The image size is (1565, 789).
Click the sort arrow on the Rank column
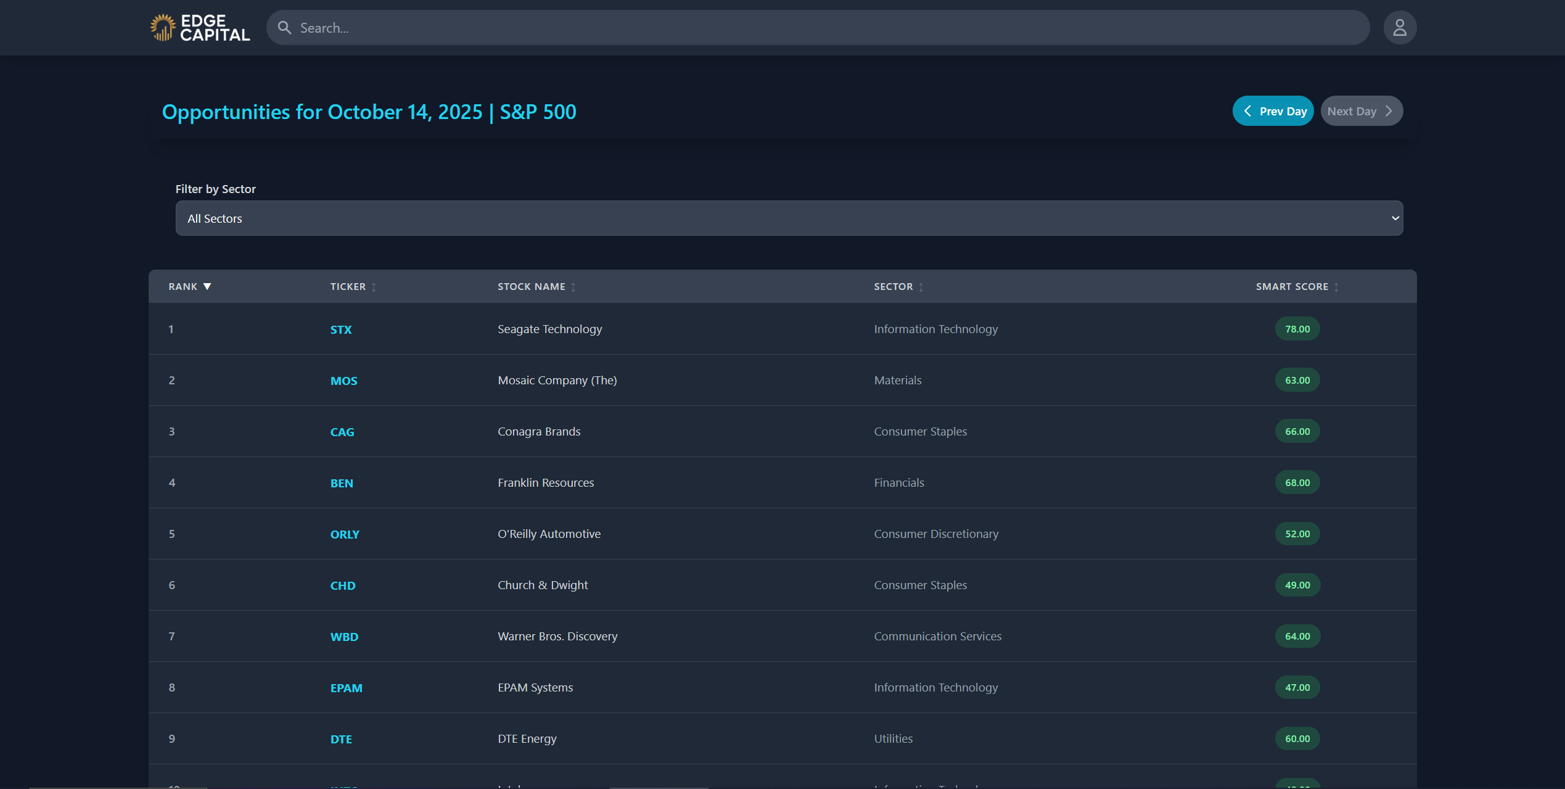coord(207,286)
